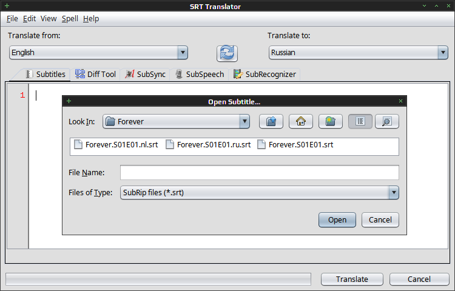Switch to the SubSync tab
Viewport: 455px width, 291px height.
pyautogui.click(x=145, y=74)
